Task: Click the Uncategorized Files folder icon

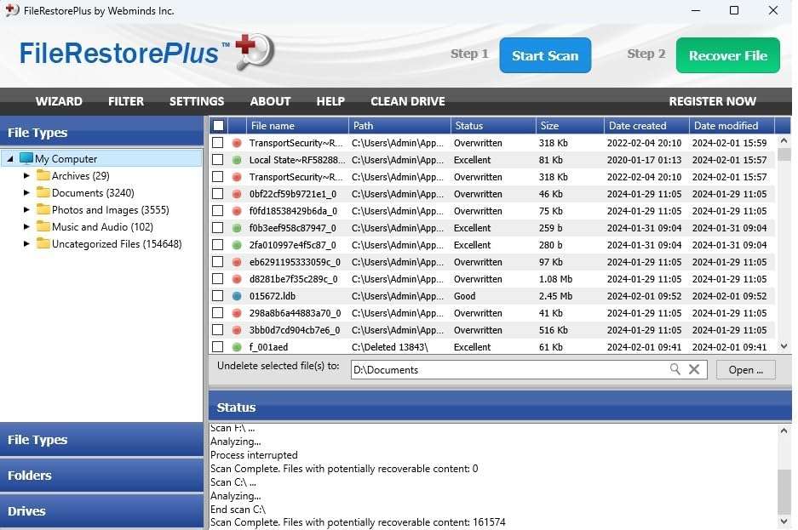Action: click(43, 244)
